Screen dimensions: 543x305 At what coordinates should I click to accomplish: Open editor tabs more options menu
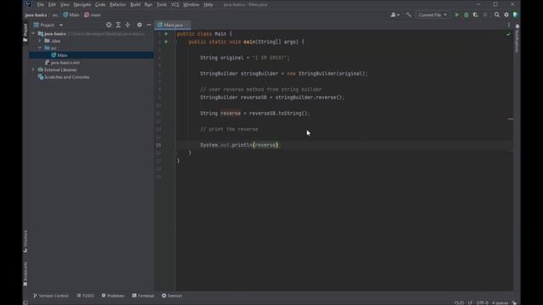tap(508, 25)
